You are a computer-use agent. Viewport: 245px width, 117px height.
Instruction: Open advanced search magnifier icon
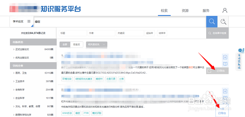pyautogui.click(x=223, y=21)
